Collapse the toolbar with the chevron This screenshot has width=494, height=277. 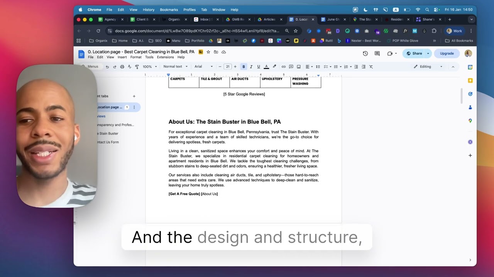453,67
